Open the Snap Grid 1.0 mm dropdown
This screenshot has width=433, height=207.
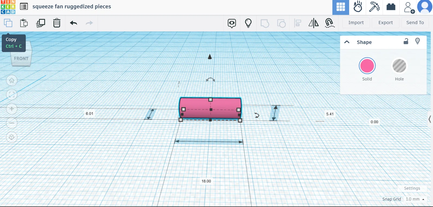click(x=415, y=199)
